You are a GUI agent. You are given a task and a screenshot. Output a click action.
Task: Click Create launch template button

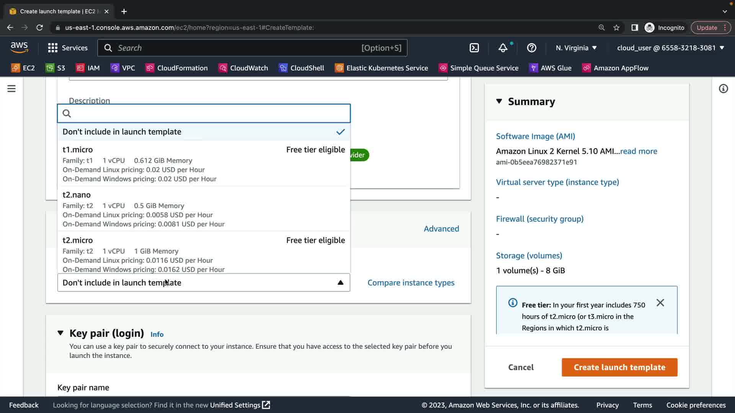(619, 367)
